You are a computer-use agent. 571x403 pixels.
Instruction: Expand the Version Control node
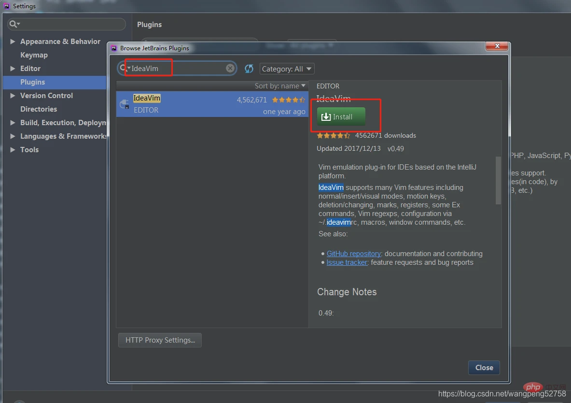(x=13, y=96)
